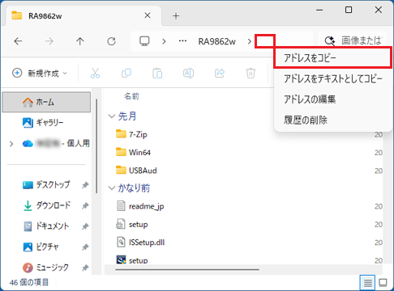Click the Paste clipboard icon
Screen dimensions: 394x291
pos(157,73)
